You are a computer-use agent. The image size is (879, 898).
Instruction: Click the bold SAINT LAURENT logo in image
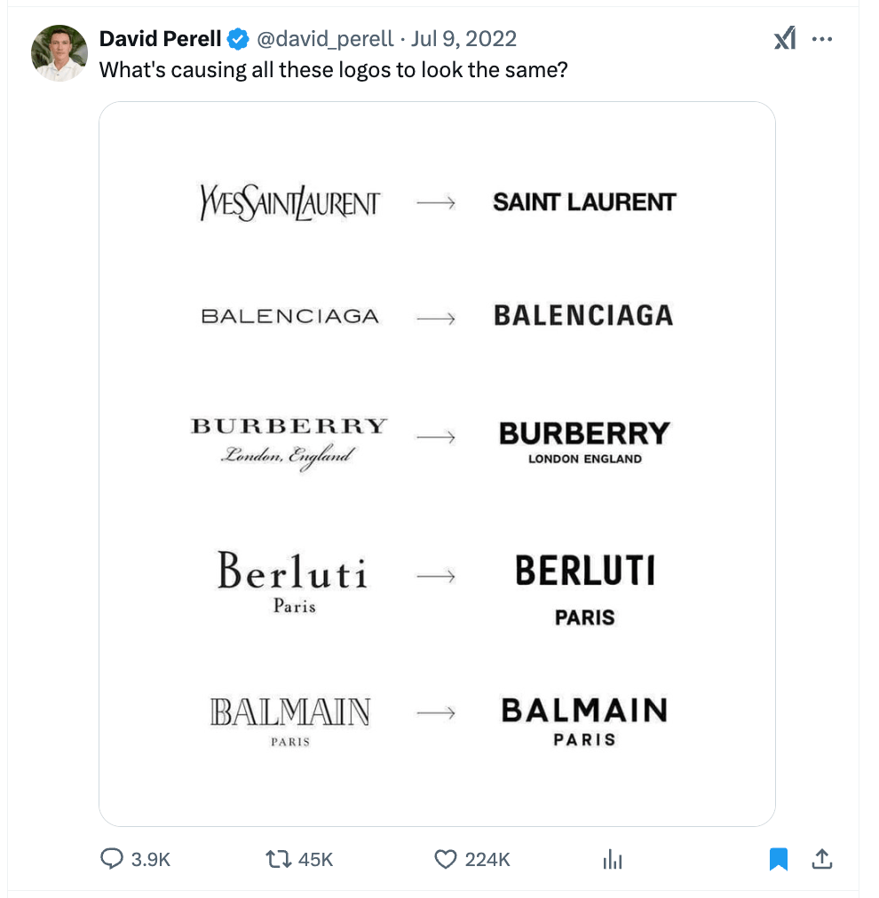click(x=584, y=202)
